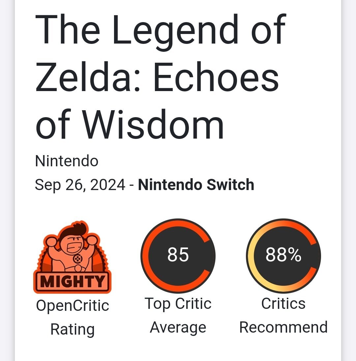356x361 pixels.
Task: Select the Critics Recommend label
Action: click(x=283, y=315)
